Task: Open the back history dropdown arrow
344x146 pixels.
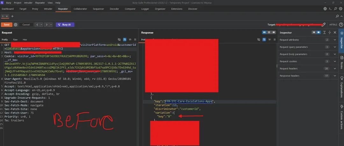Action: (x=41, y=25)
